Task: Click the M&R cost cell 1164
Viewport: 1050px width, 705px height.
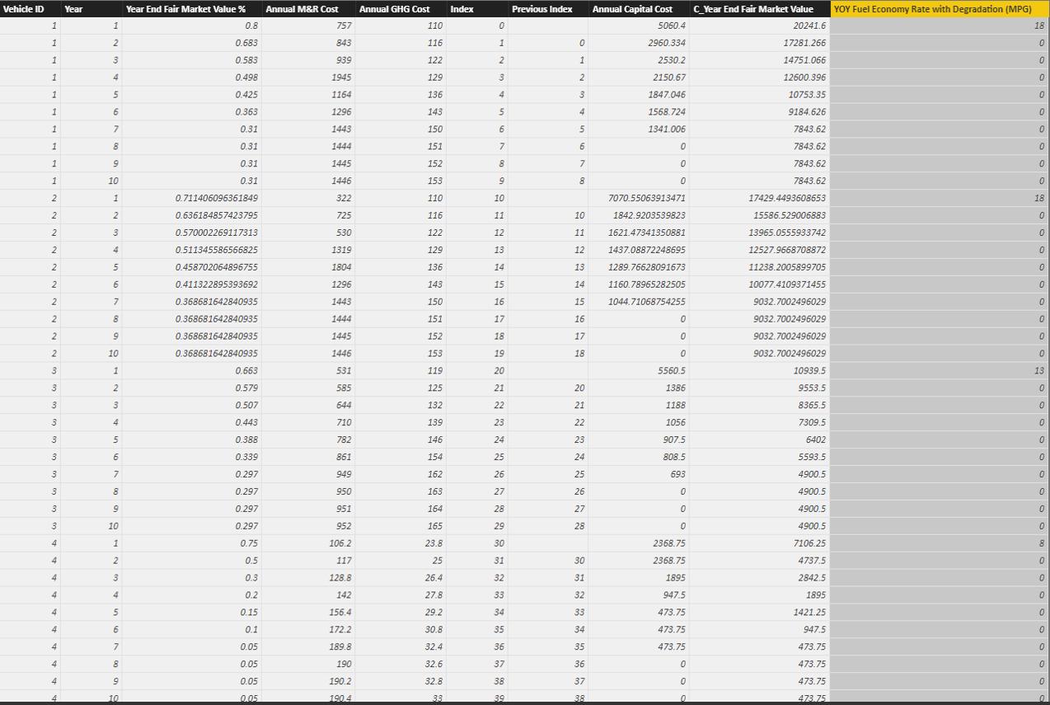Action: pyautogui.click(x=308, y=95)
